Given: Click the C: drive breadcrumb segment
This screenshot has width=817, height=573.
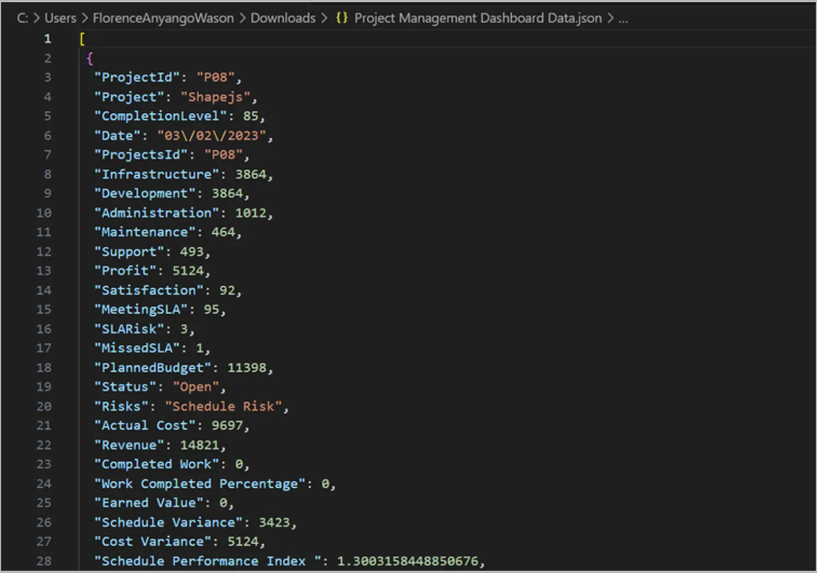Looking at the screenshot, I should pos(22,18).
